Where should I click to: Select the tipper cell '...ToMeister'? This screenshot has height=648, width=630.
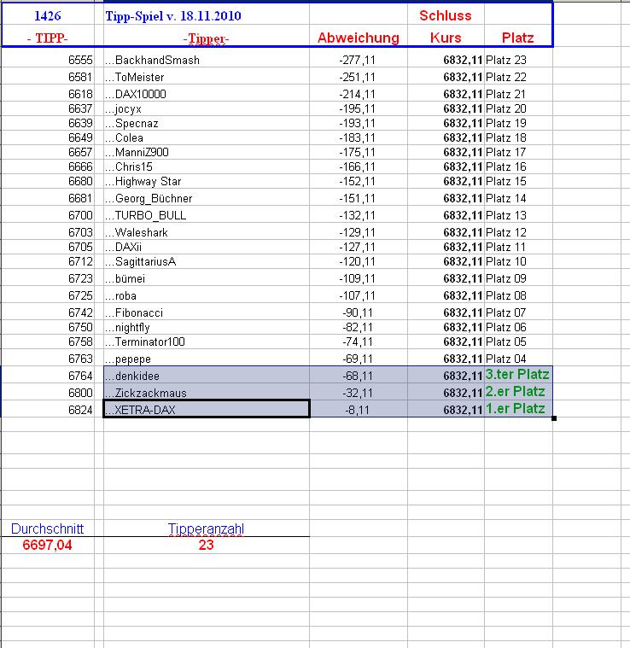[206, 77]
